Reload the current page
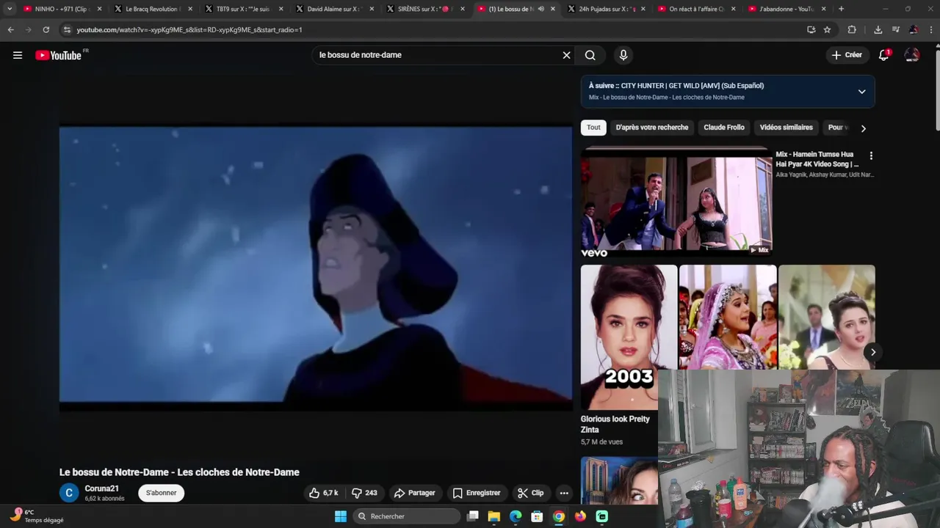 coord(46,29)
